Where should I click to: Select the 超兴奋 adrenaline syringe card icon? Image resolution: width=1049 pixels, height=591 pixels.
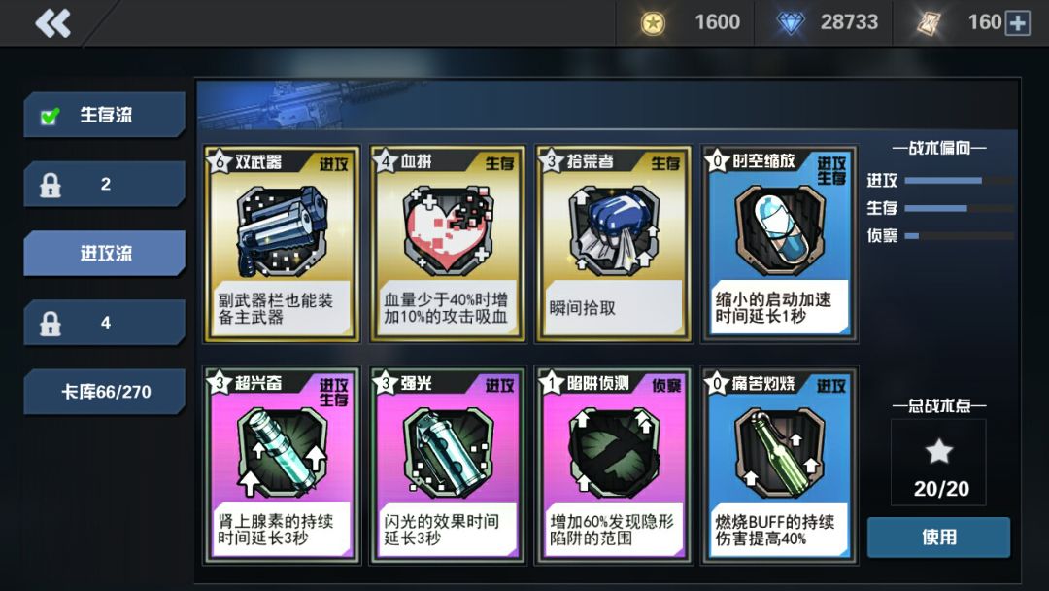pyautogui.click(x=282, y=452)
